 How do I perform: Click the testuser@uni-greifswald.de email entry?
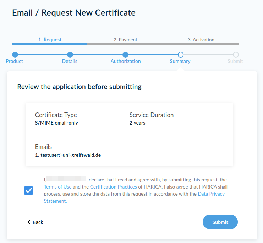point(71,155)
